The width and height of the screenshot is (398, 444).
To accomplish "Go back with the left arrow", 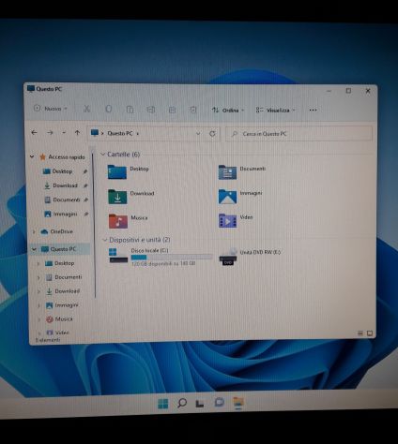I will (x=34, y=133).
